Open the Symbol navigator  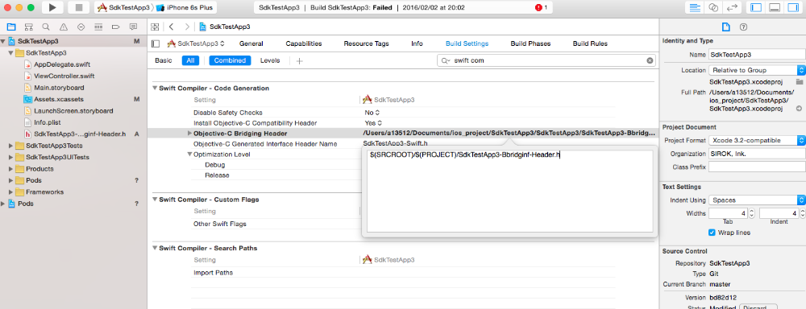click(x=28, y=27)
